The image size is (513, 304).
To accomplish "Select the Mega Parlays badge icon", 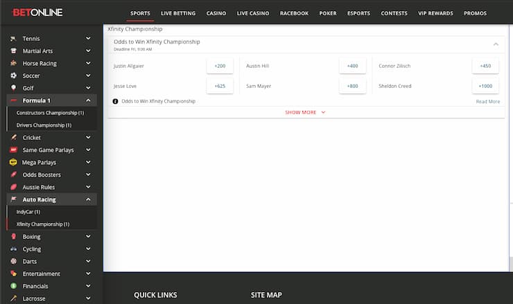I will pos(13,162).
